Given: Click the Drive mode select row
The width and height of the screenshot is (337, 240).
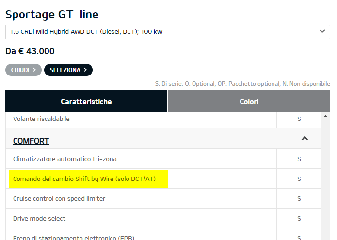Looking at the screenshot, I should point(163,218).
